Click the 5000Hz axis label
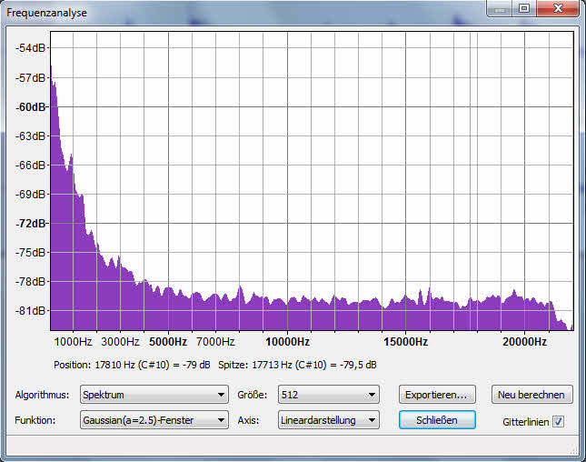The width and height of the screenshot is (586, 462). point(168,342)
